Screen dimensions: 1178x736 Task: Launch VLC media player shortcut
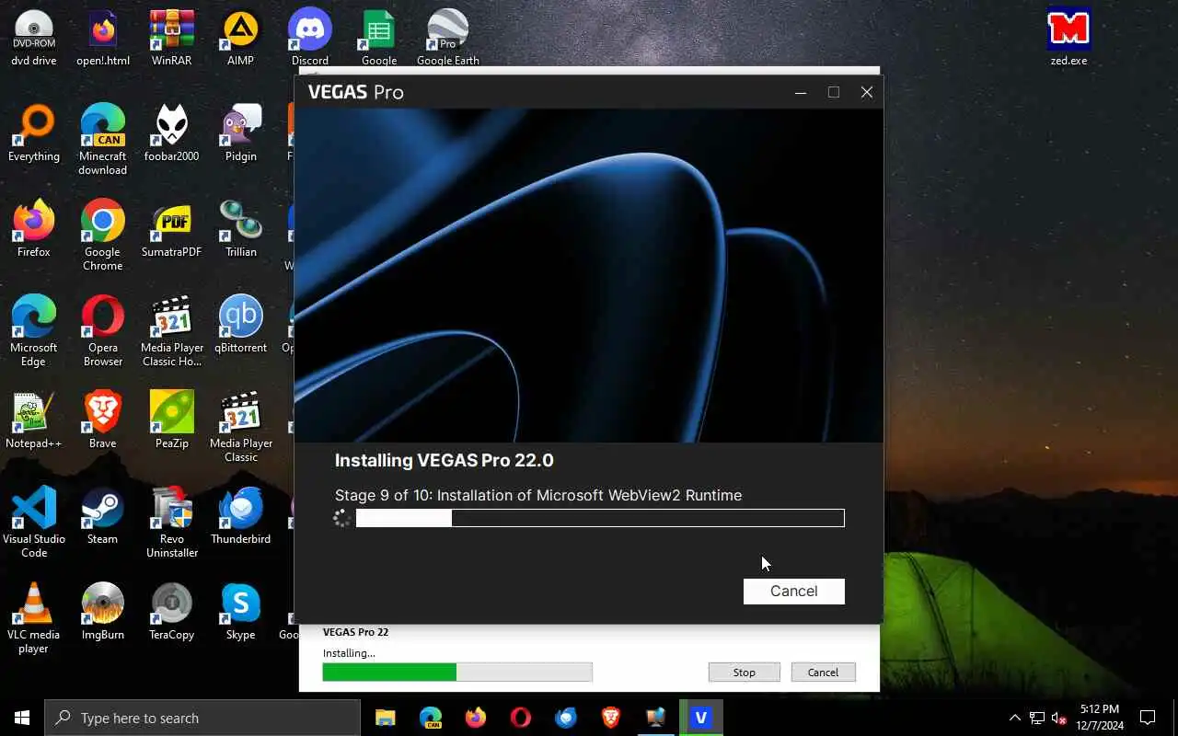[x=34, y=618]
